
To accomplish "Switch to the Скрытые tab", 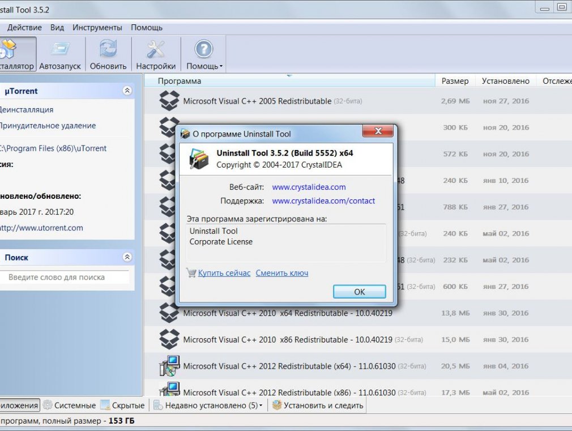I will click(122, 406).
